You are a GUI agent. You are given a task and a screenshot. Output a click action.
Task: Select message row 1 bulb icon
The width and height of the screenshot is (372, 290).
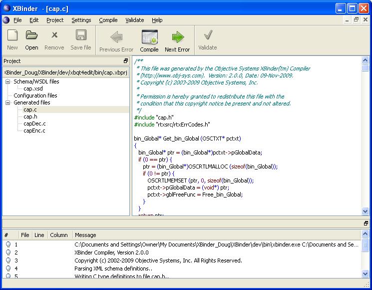(8, 244)
